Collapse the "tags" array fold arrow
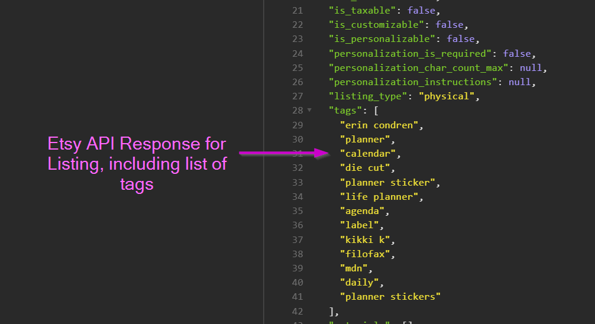595x324 pixels. click(x=309, y=111)
